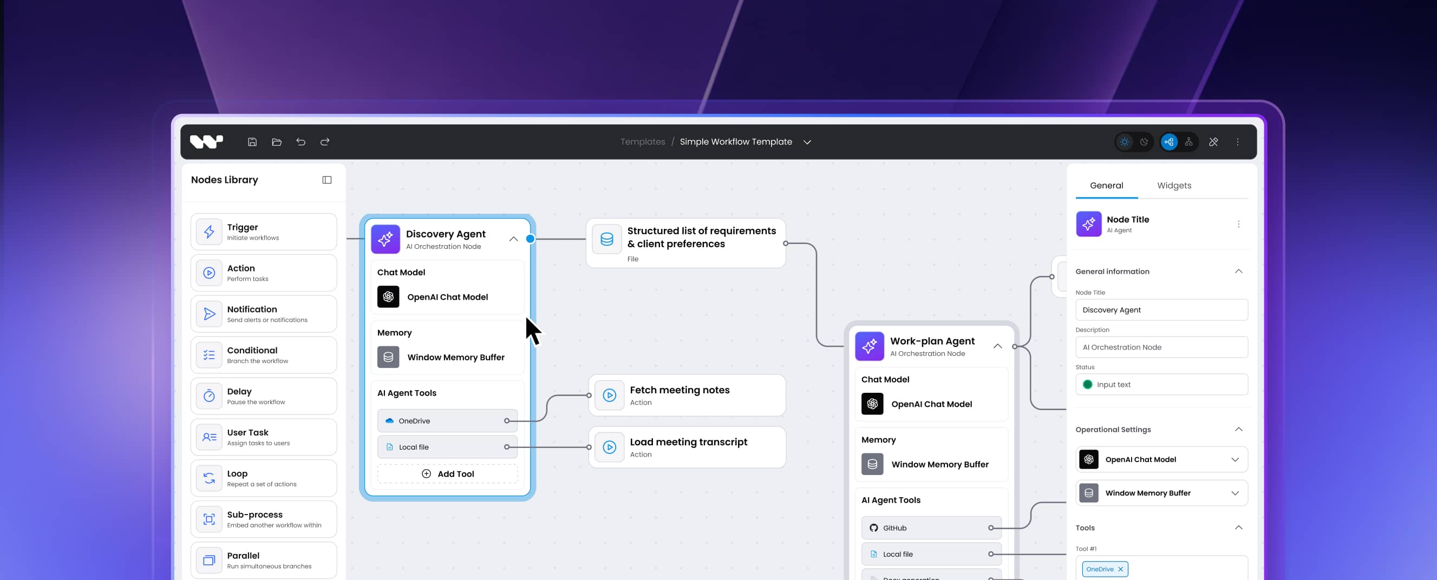Select OpenAI Chat Model in Work-plan Agent
Image resolution: width=1437 pixels, height=580 pixels.
[x=931, y=404]
